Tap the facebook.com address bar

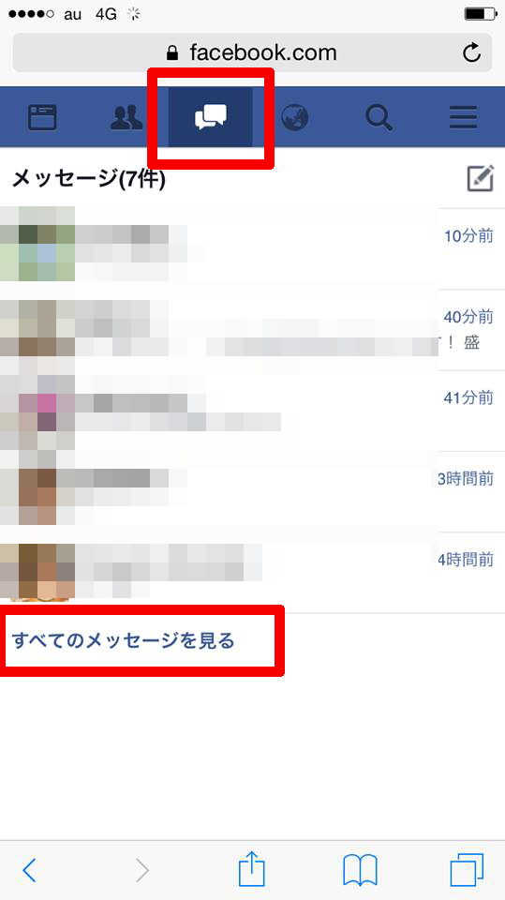[x=253, y=52]
